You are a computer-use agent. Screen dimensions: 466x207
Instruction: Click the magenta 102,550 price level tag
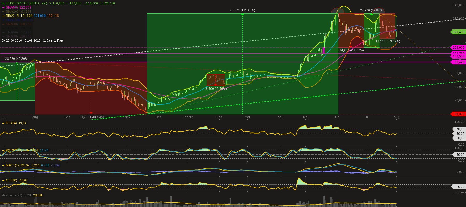[458, 56]
